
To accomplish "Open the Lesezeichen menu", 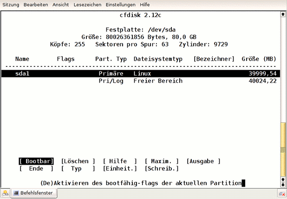I will pyautogui.click(x=87, y=5).
